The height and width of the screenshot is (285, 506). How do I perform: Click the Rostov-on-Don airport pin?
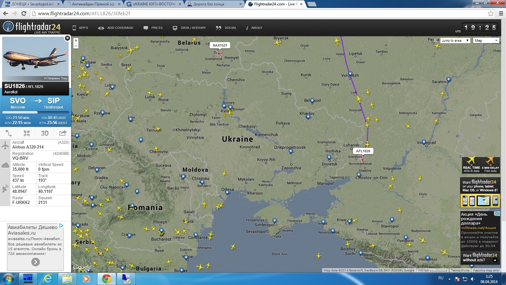point(359,174)
